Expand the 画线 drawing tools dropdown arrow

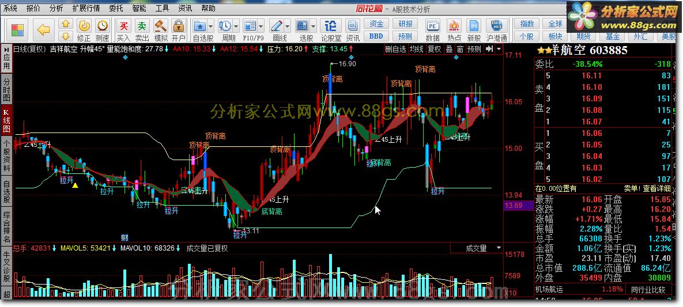pos(288,26)
